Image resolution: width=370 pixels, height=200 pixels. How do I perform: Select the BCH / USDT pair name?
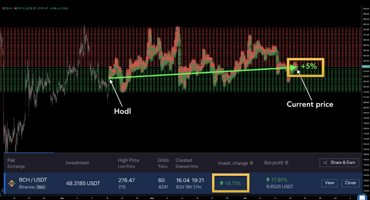(34, 179)
